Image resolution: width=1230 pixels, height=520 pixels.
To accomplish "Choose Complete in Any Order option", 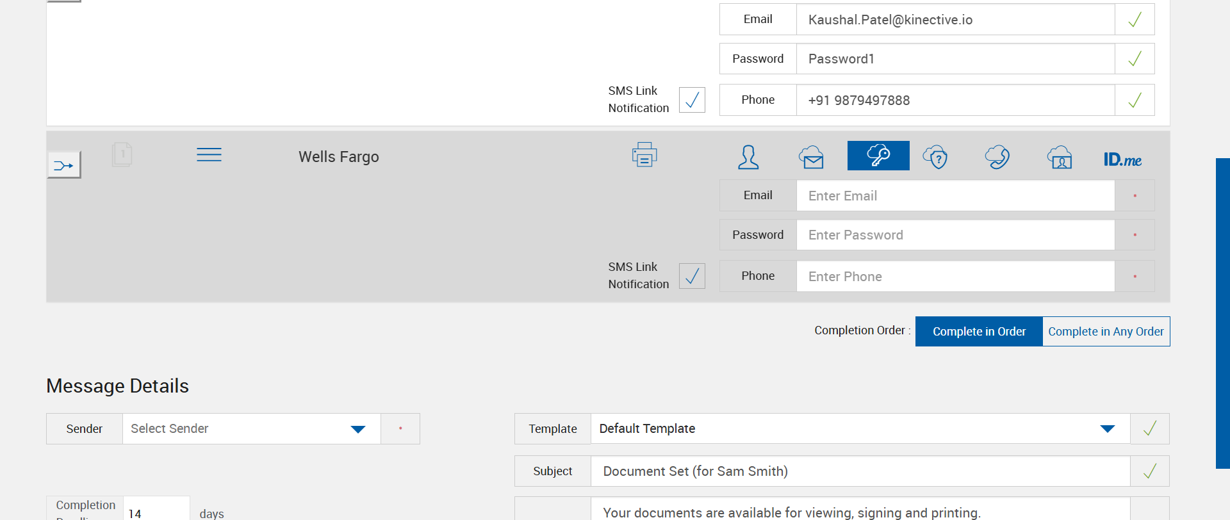I will point(1106,332).
